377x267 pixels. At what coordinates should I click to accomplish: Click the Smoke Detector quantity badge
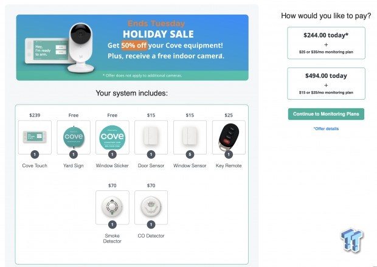(112, 224)
